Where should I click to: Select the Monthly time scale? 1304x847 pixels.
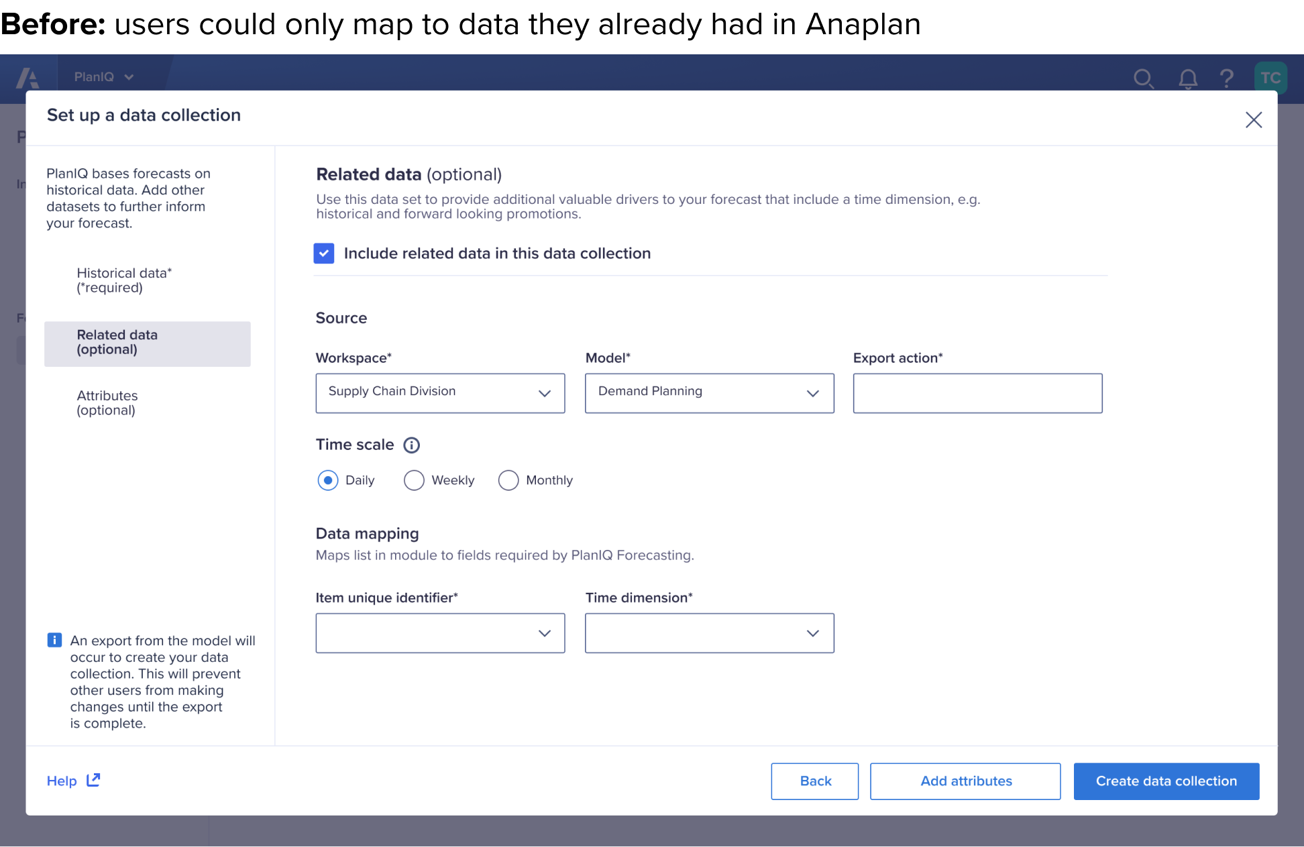click(508, 480)
